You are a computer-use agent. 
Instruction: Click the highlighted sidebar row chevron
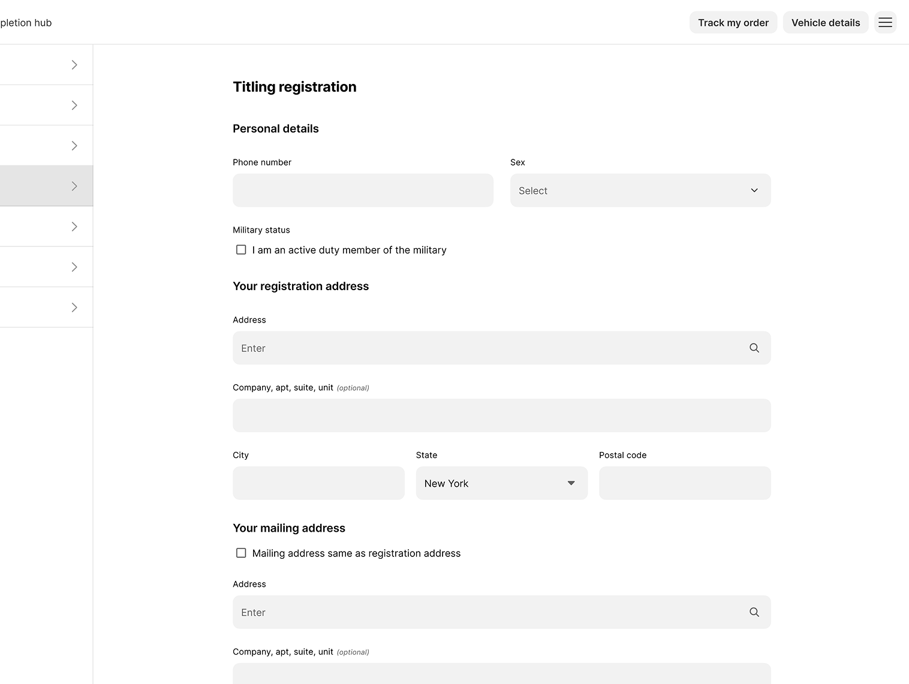click(74, 186)
